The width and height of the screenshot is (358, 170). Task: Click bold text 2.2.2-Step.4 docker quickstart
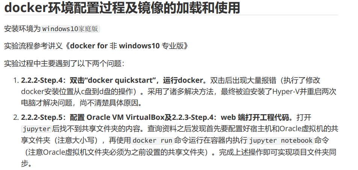112,81
